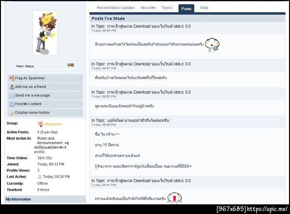This screenshot has width=290, height=214.
Task: Switch to the Topics tab
Action: coord(167,8)
